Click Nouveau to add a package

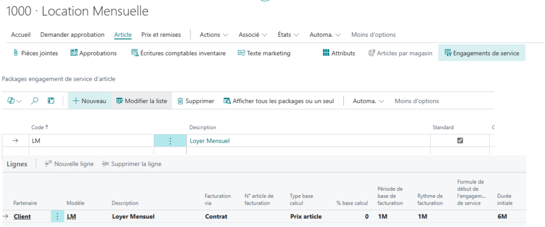click(89, 101)
